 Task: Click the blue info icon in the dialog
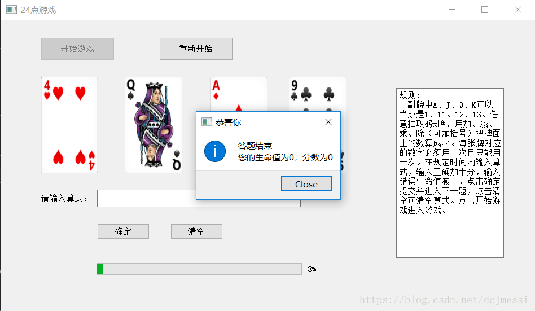pos(215,151)
